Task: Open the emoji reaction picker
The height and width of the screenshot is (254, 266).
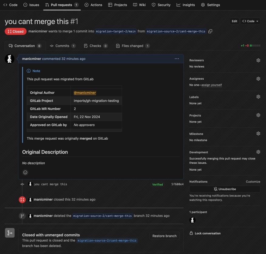Action: 25,172
